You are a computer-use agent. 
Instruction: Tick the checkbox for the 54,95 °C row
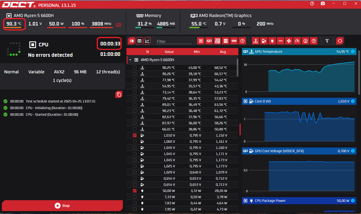pyautogui.click(x=135, y=86)
